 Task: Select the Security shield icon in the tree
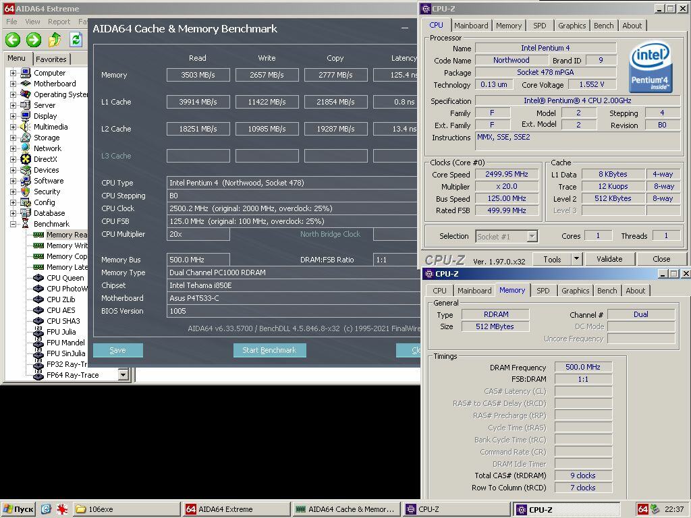pyautogui.click(x=26, y=191)
